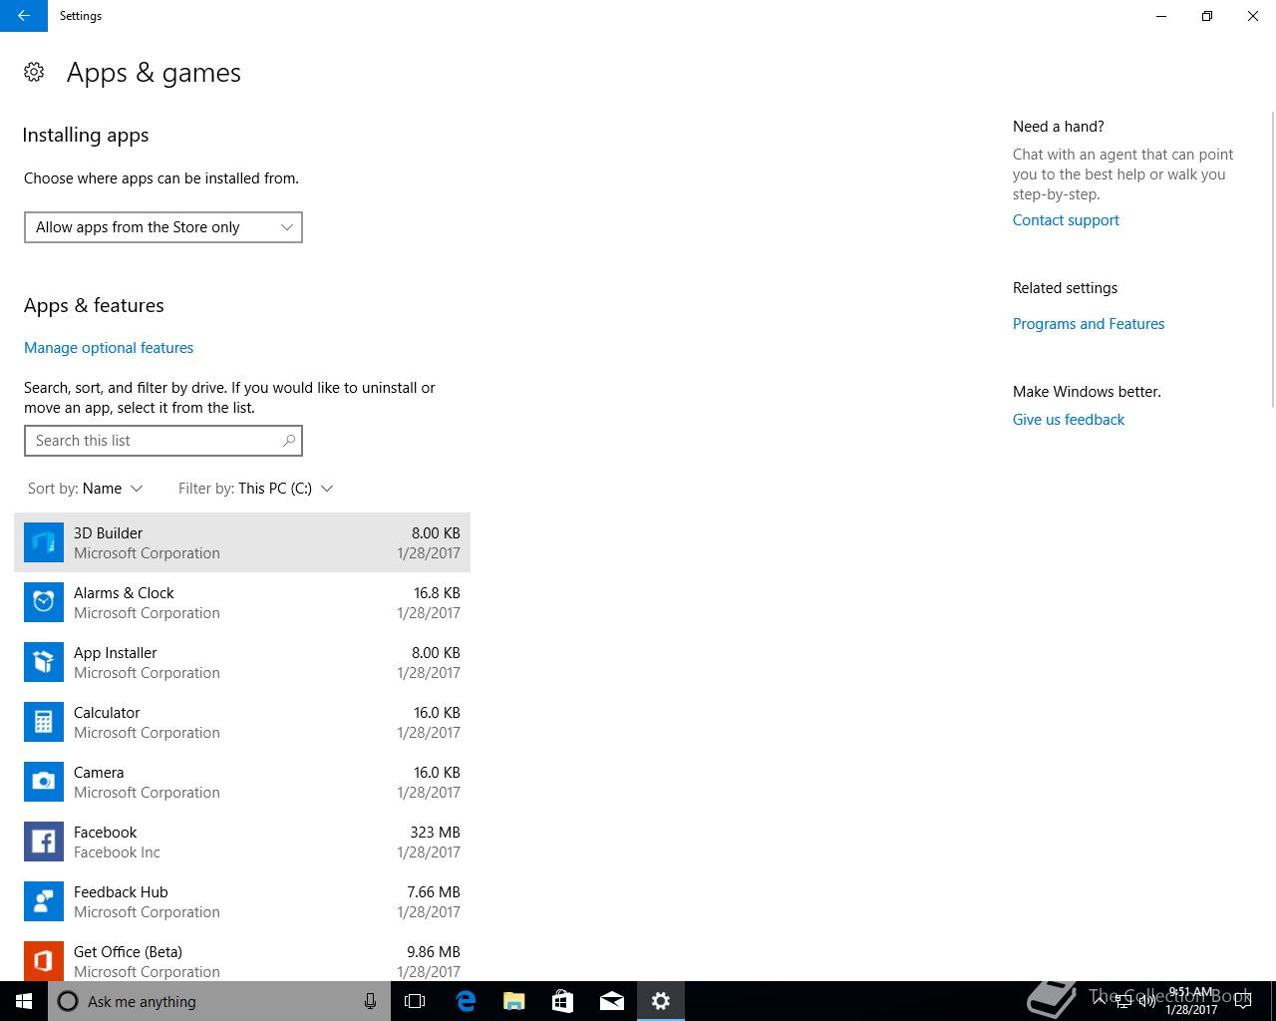Click the Camera app icon

(x=44, y=782)
